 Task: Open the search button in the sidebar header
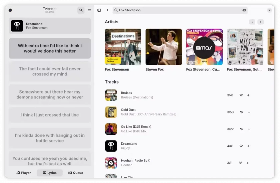pos(81,10)
